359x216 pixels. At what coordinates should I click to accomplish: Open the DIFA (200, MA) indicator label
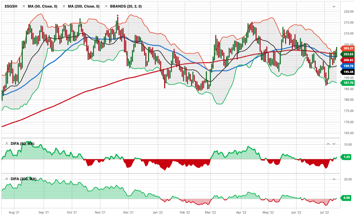[x=24, y=179]
